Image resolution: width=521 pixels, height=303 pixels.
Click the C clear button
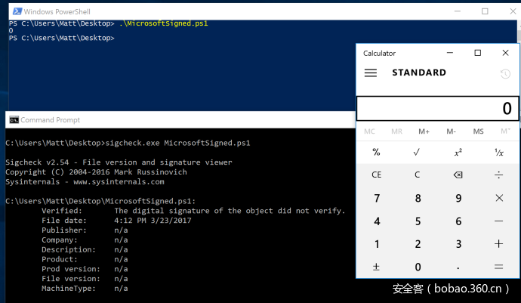tap(417, 175)
